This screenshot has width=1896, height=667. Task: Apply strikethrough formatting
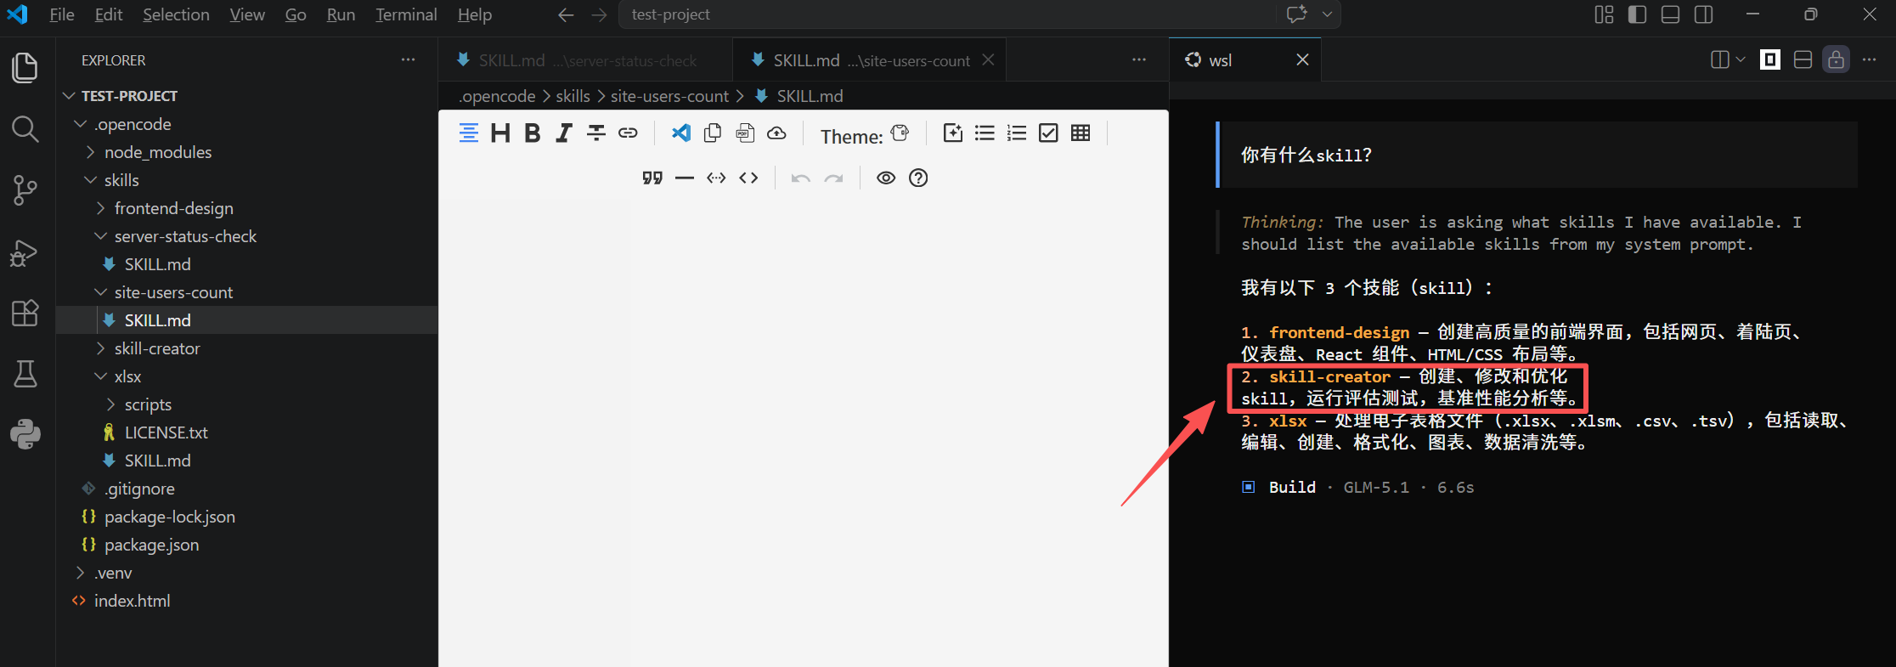click(596, 133)
